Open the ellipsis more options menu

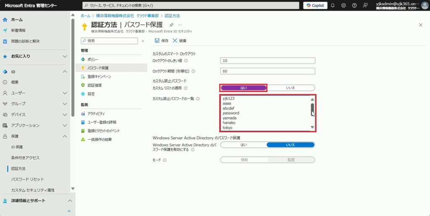pos(180,25)
